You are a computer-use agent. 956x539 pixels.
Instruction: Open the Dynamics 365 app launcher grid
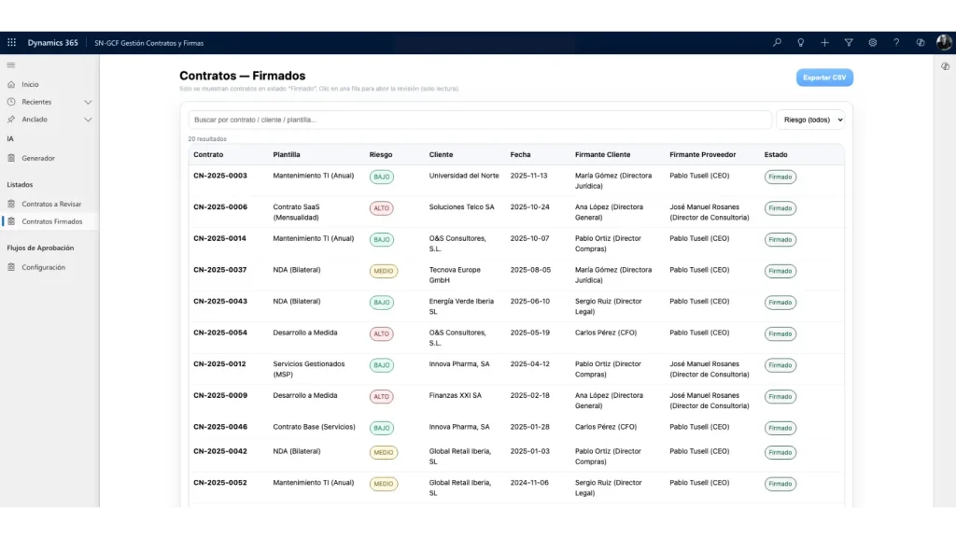coord(12,42)
